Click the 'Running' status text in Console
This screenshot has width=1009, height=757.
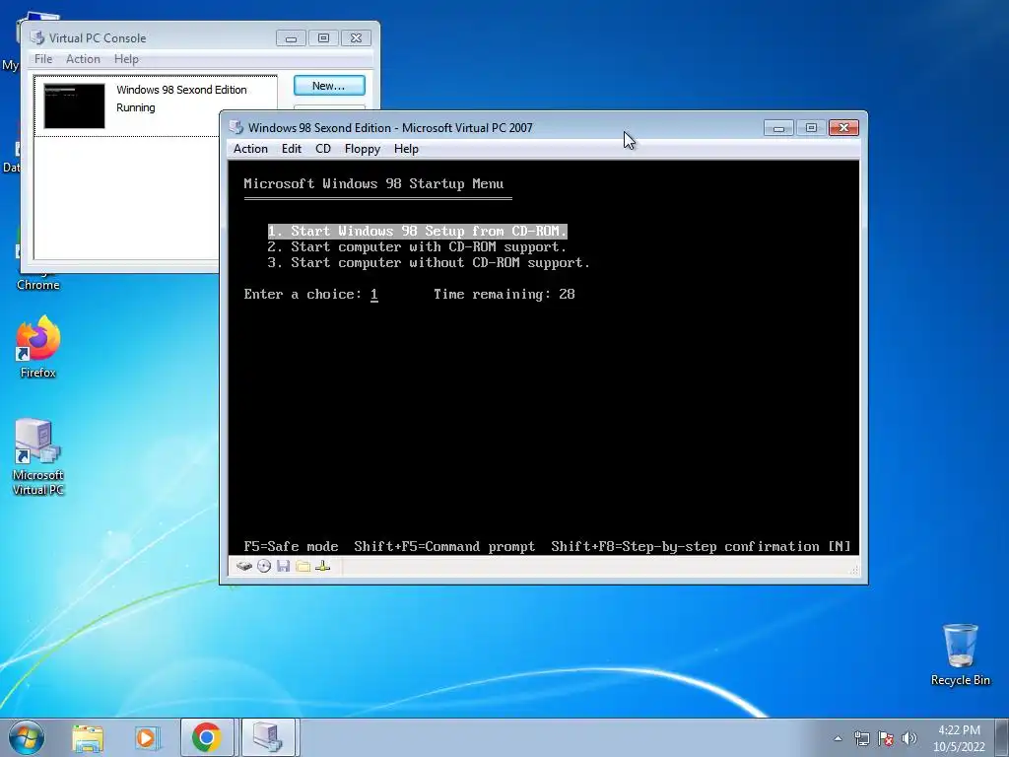[x=136, y=107]
